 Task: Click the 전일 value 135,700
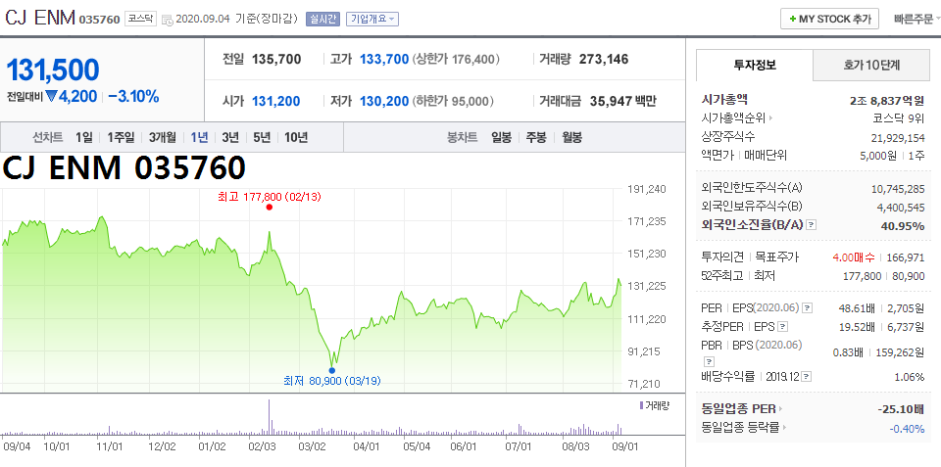pyautogui.click(x=276, y=59)
